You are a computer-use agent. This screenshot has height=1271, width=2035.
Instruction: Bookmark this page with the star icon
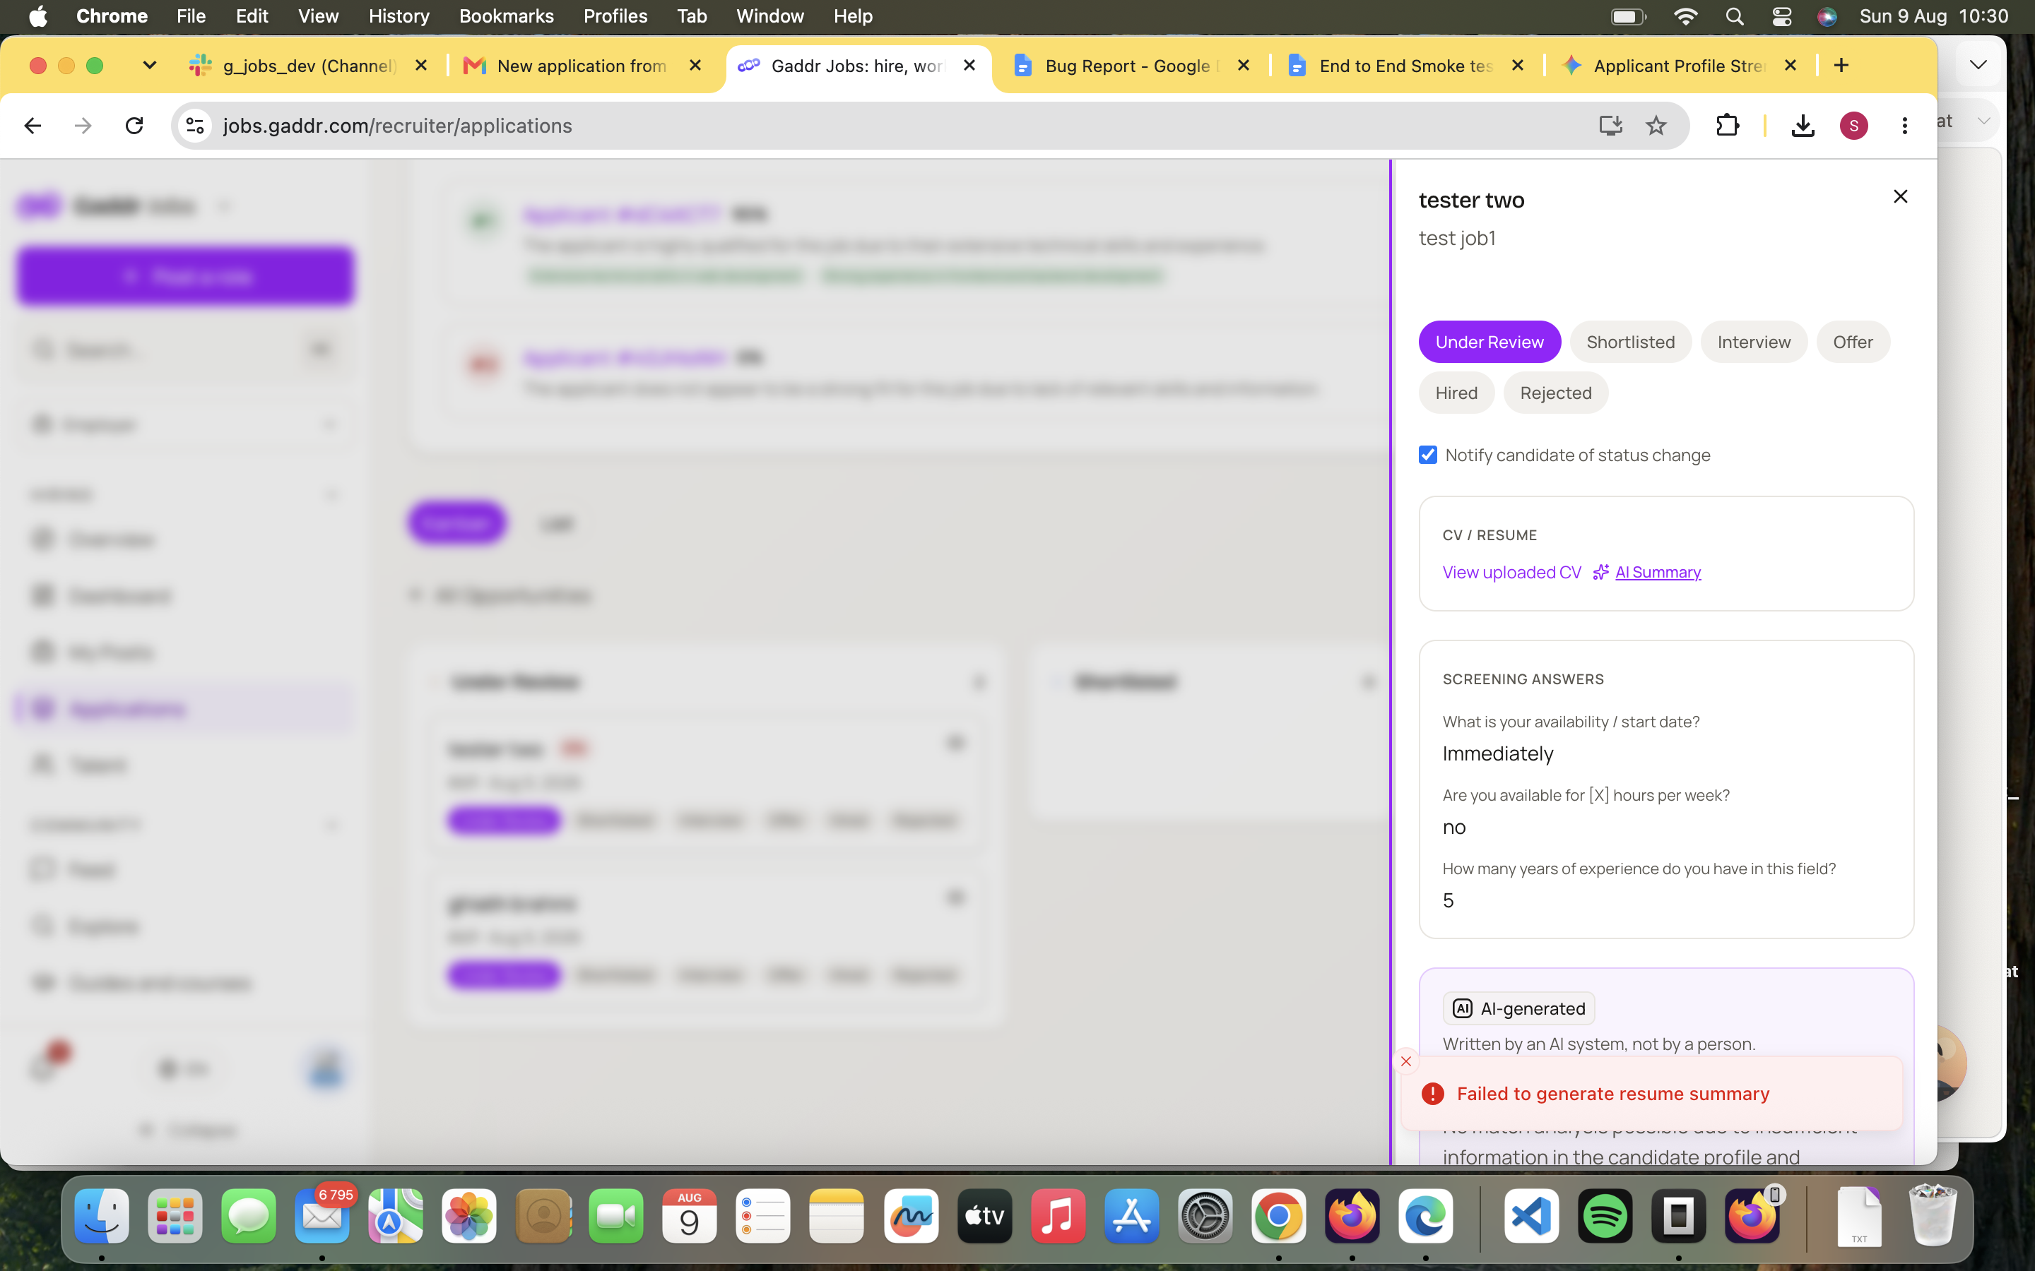[1656, 126]
